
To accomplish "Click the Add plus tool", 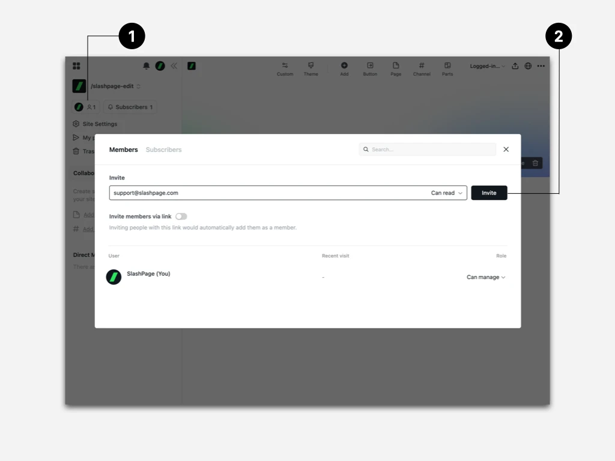I will click(x=344, y=69).
